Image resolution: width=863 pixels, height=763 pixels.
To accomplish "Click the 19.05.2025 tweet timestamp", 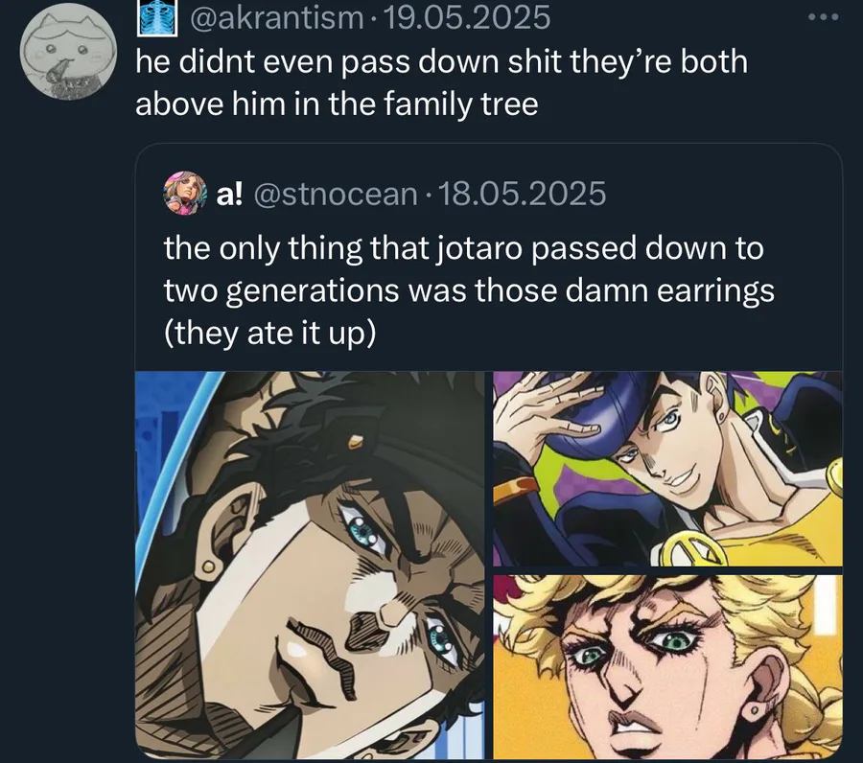I will point(465,17).
